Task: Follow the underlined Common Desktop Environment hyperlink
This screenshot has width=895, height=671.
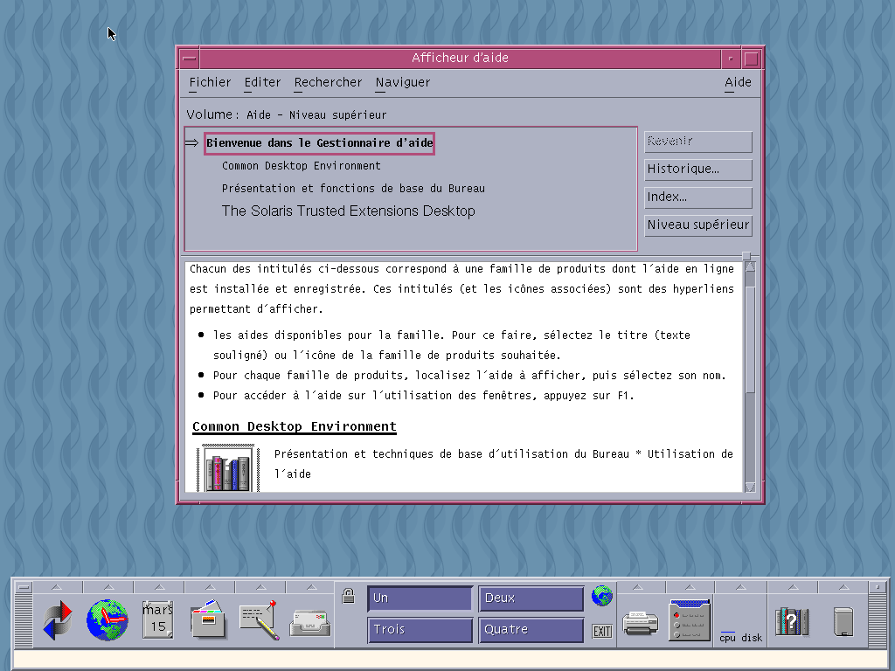Action: coord(294,426)
